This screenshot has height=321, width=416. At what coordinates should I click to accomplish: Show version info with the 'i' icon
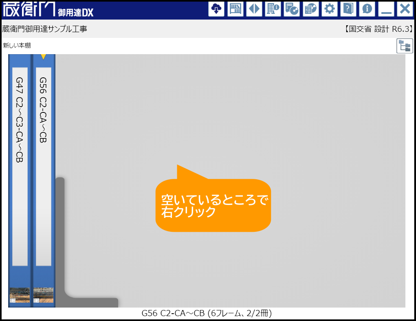pos(367,9)
